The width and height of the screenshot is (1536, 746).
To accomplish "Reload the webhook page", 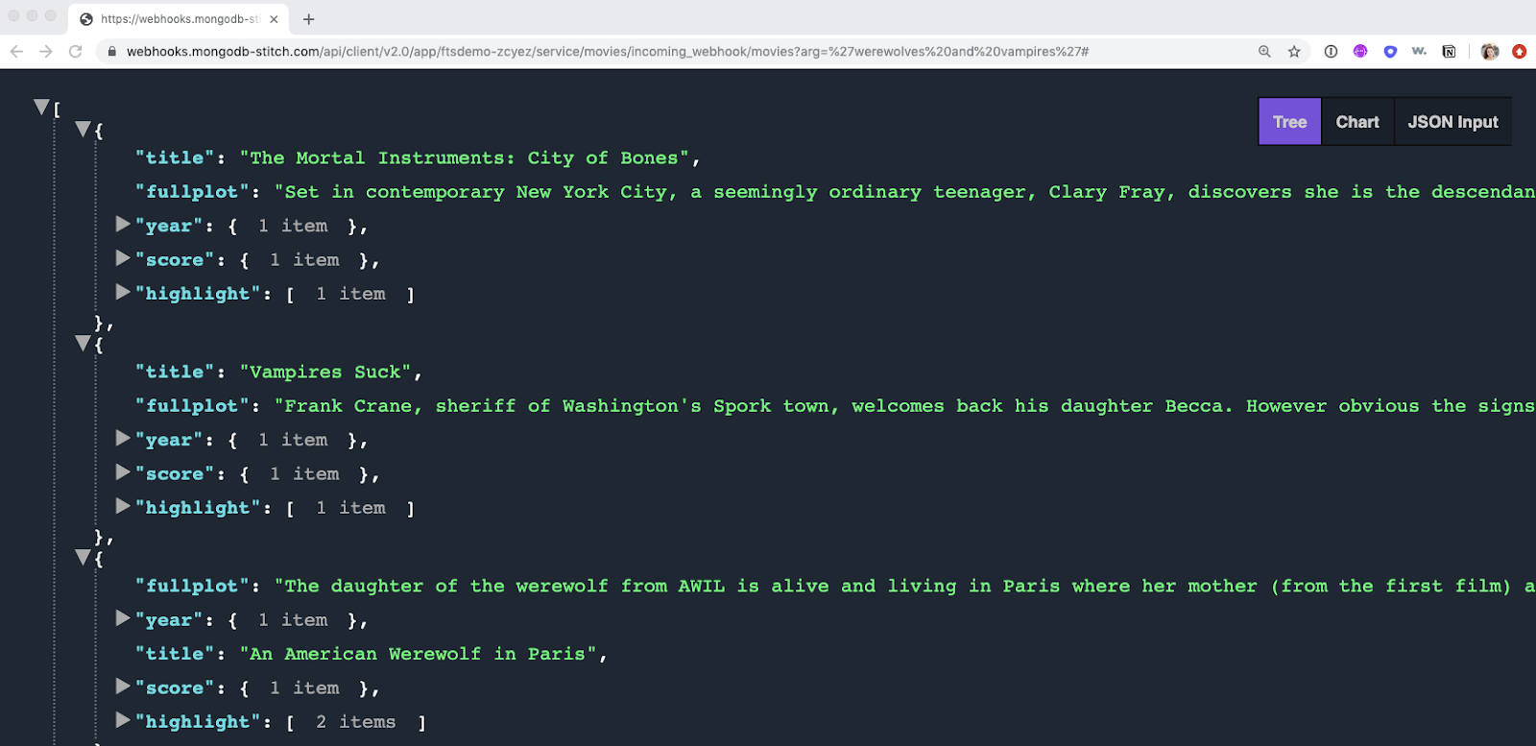I will click(76, 51).
